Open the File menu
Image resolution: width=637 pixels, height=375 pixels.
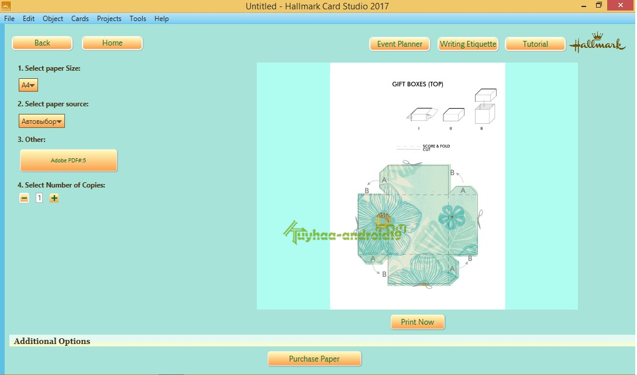pos(9,19)
